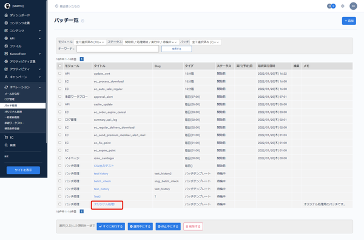This screenshot has height=240, width=364.
Task: Click the 検索する search button
Action: (x=177, y=49)
